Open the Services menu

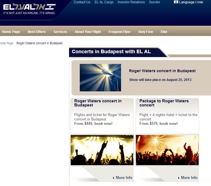60,32
